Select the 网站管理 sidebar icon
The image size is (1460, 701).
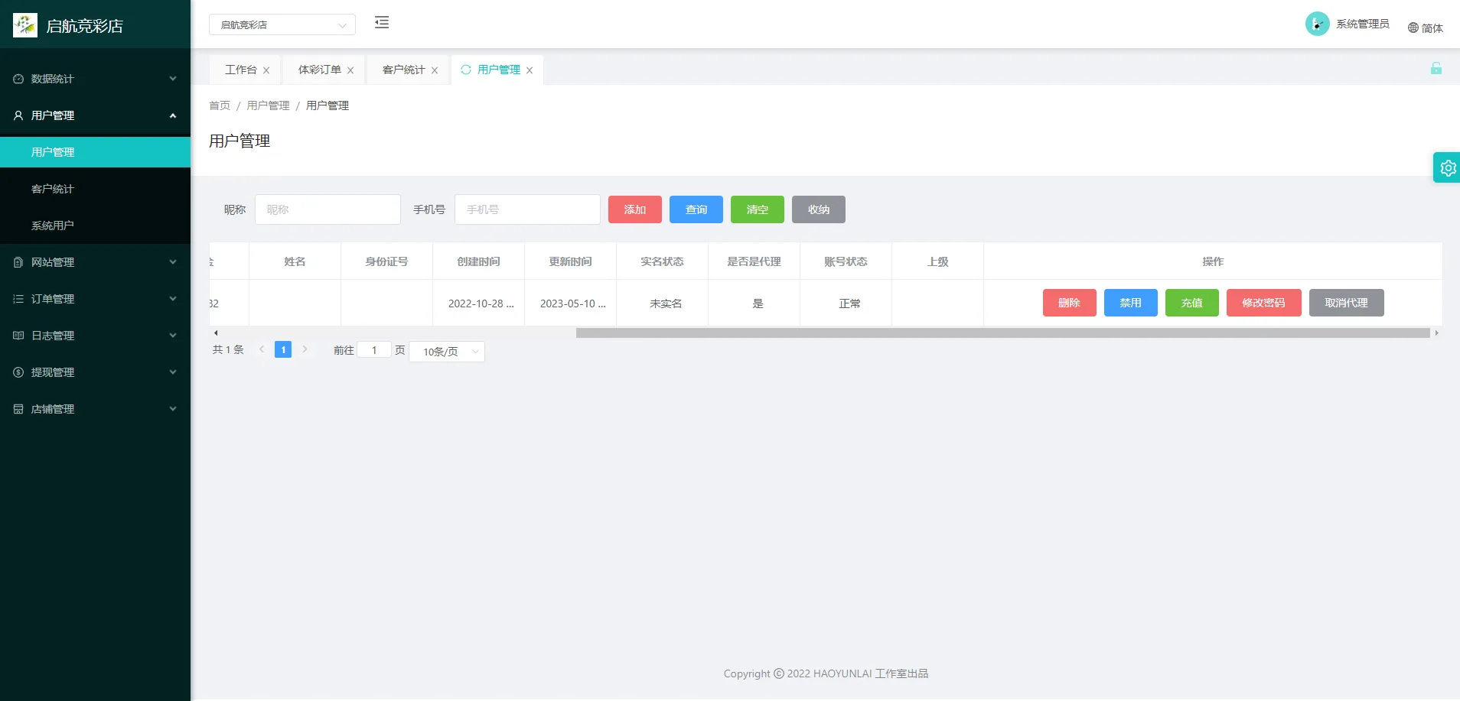tap(18, 262)
